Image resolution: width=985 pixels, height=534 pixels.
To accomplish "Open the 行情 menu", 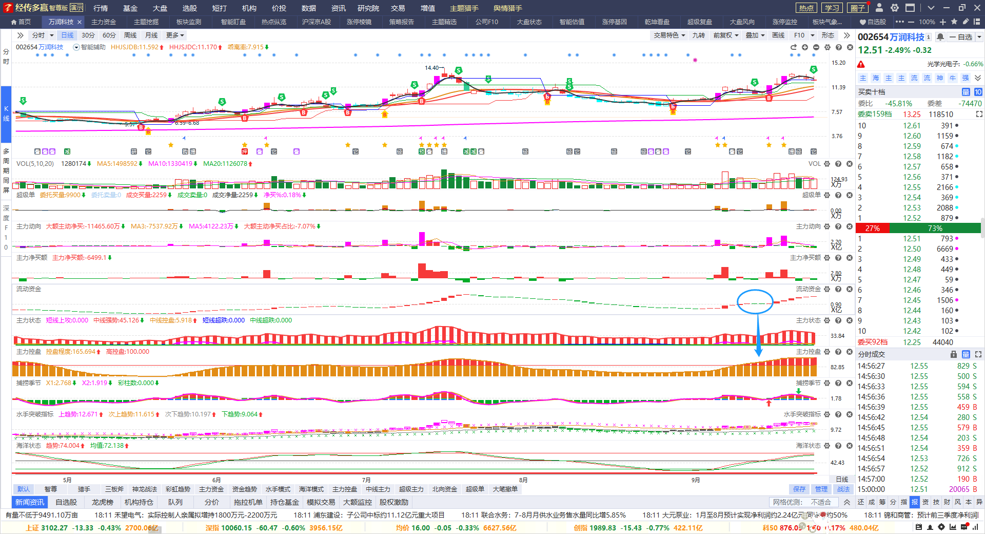I will pyautogui.click(x=101, y=8).
